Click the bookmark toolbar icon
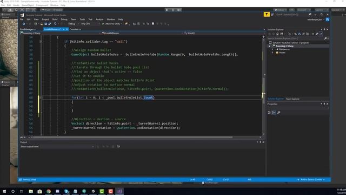346x195 pixels. (x=152, y=24)
